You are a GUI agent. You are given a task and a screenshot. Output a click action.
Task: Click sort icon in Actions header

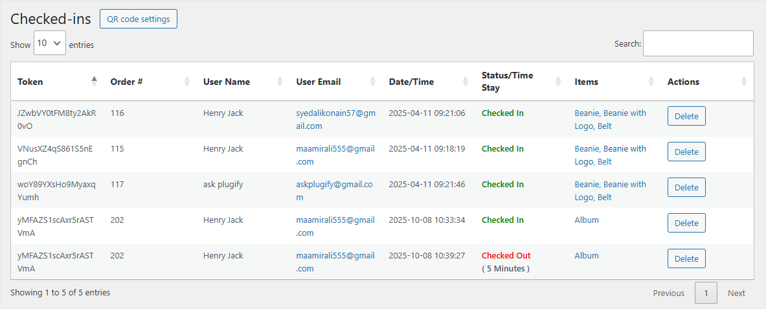coord(744,82)
